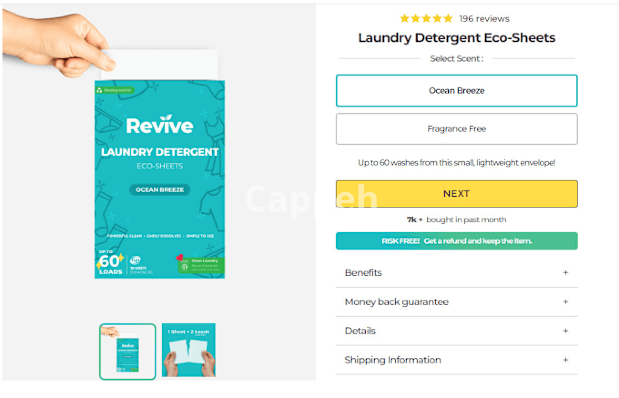The height and width of the screenshot is (398, 619).
Task: Open the Details accordion label
Action: (360, 331)
